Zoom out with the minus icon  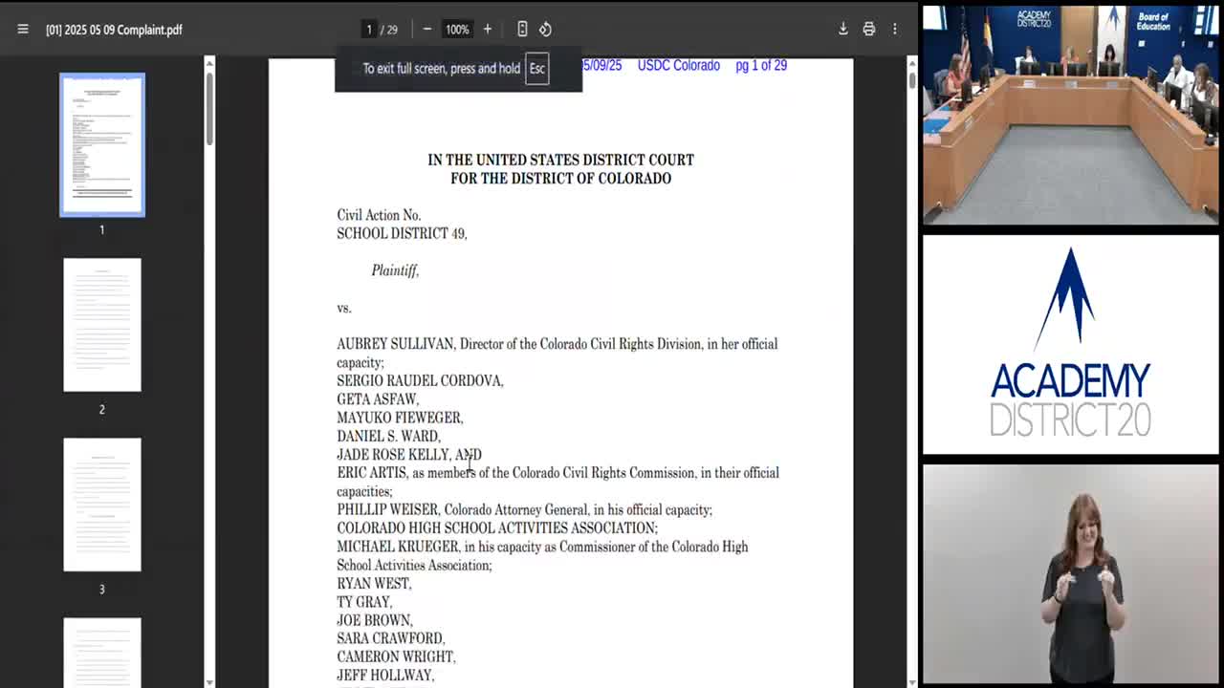pos(427,30)
